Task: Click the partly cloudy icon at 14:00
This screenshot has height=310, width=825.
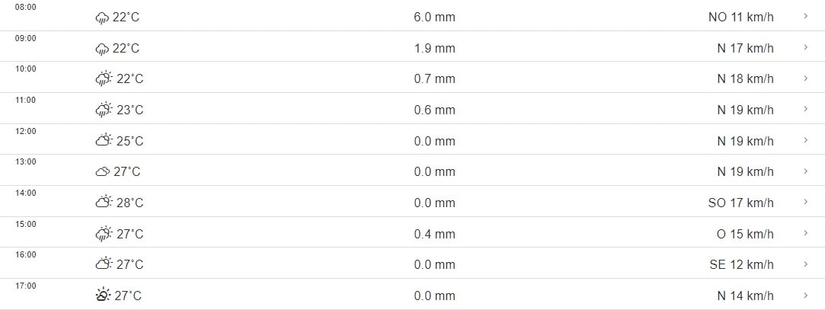Action: coord(104,203)
